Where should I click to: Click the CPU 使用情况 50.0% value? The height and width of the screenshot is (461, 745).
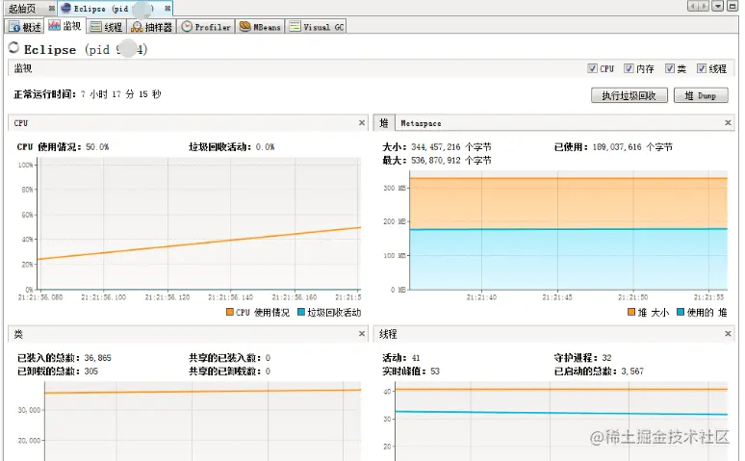[x=97, y=147]
